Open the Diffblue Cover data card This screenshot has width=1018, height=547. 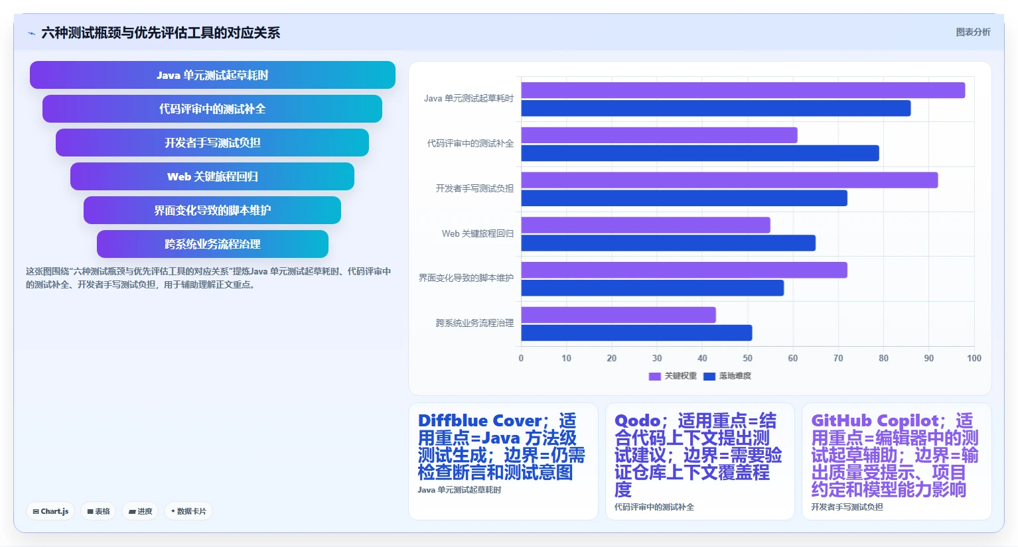click(503, 461)
